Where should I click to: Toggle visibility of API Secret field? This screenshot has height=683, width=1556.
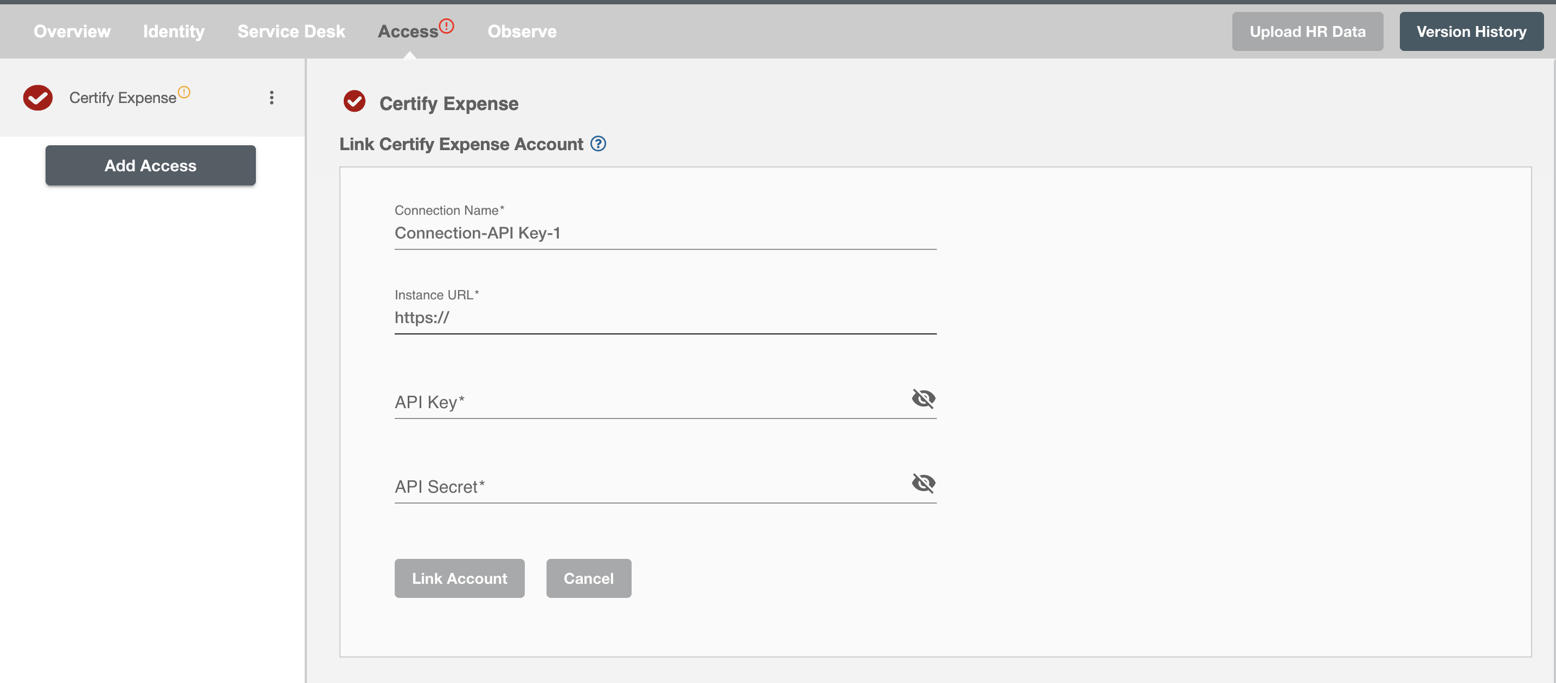point(922,484)
